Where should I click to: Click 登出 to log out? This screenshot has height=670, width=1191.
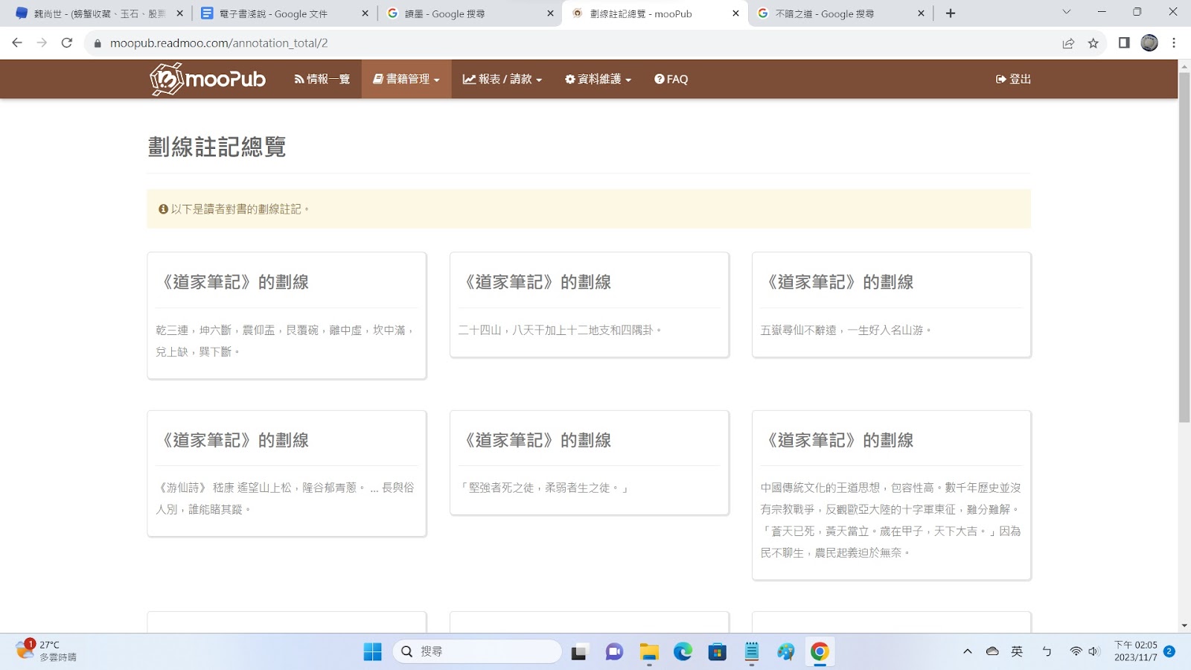1013,79
